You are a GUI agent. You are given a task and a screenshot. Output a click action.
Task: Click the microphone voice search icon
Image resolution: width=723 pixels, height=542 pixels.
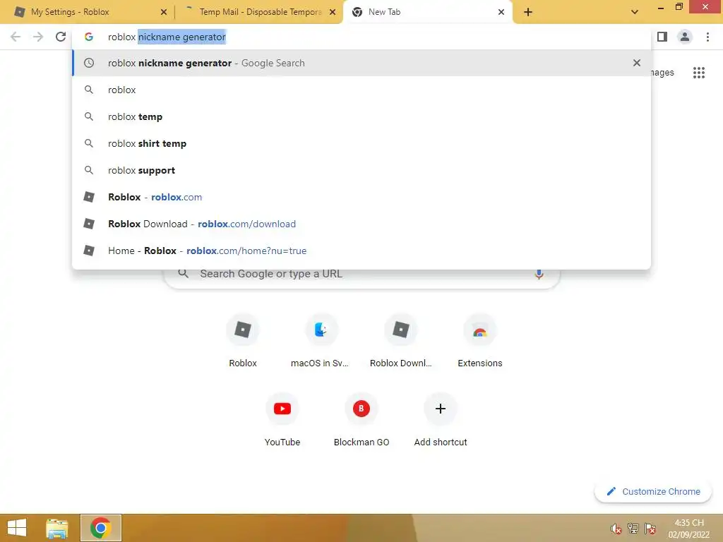click(x=539, y=274)
